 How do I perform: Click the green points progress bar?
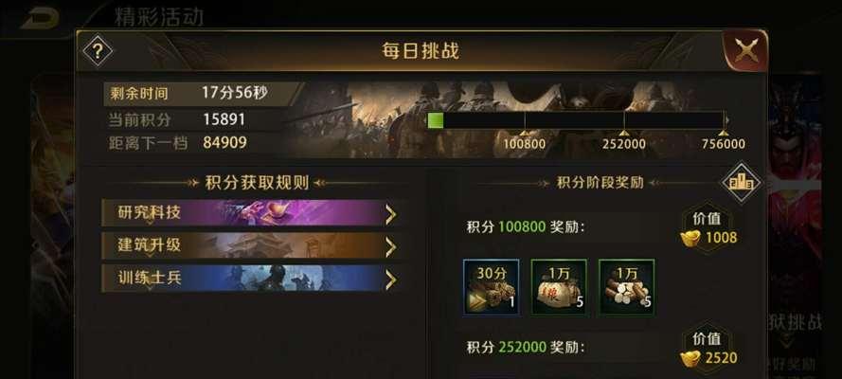[576, 120]
